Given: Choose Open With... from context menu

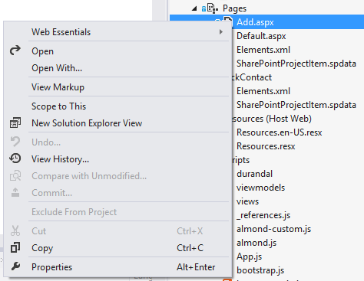Looking at the screenshot, I should click(x=57, y=68).
